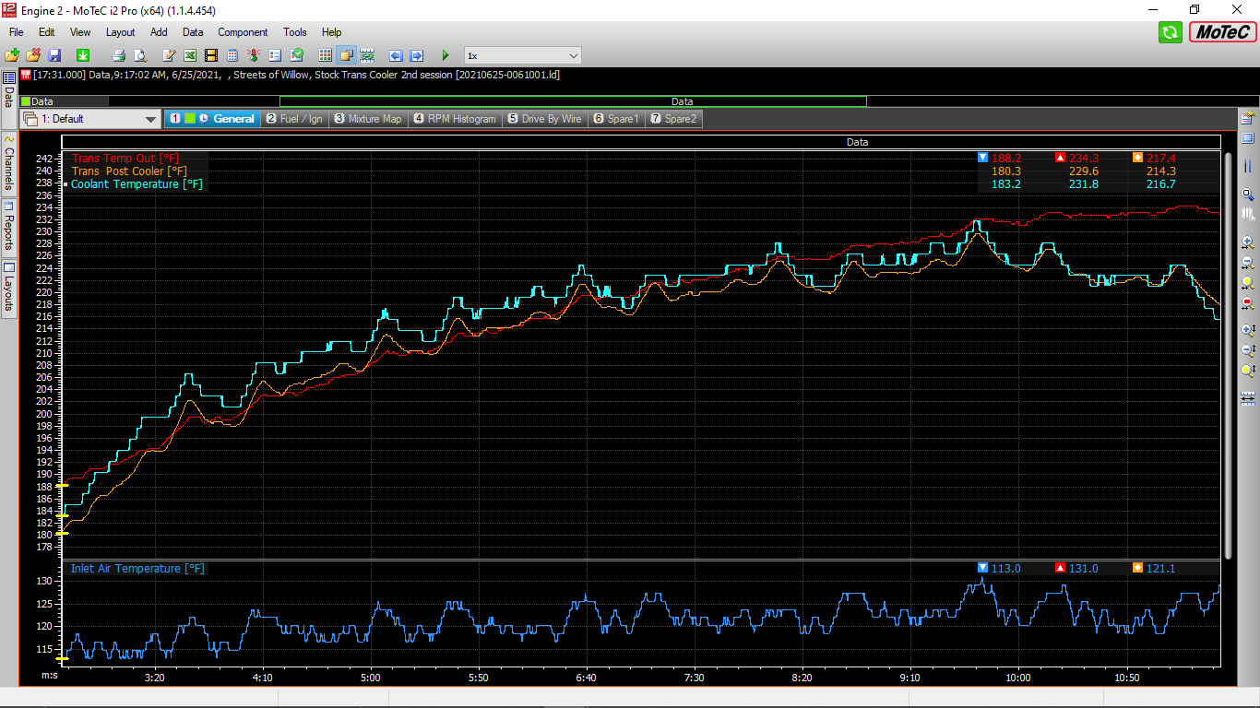
Task: Expand the '1: Default' workbook dropdown
Action: pos(151,119)
